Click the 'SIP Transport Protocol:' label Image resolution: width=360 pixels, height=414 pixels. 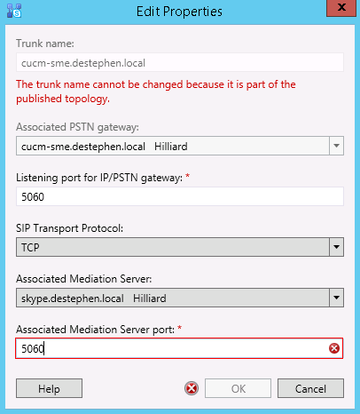[x=69, y=228]
